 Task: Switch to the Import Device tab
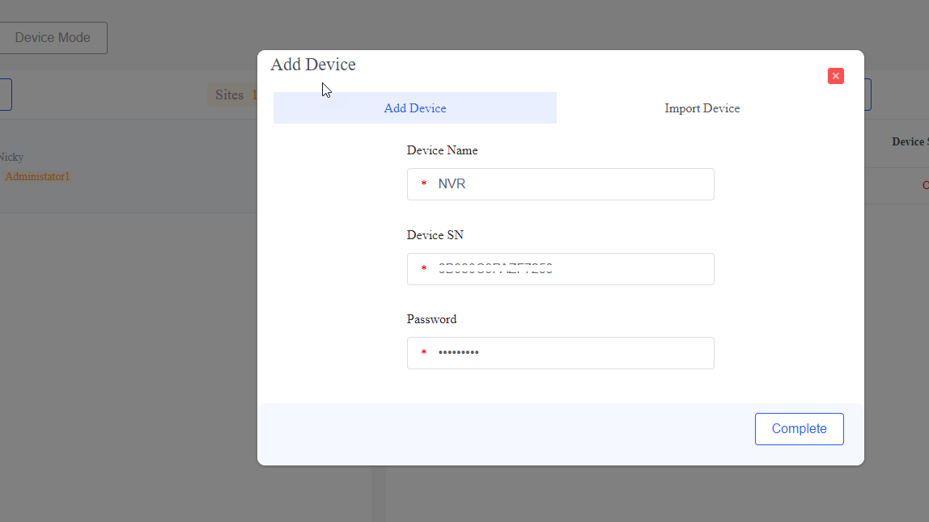tap(702, 108)
